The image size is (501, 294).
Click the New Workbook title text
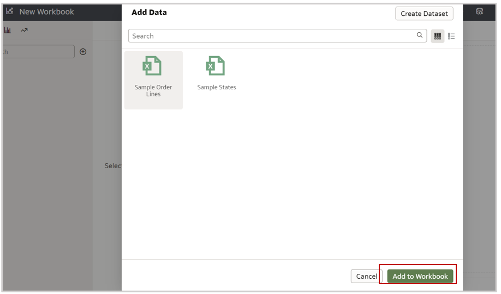(46, 11)
